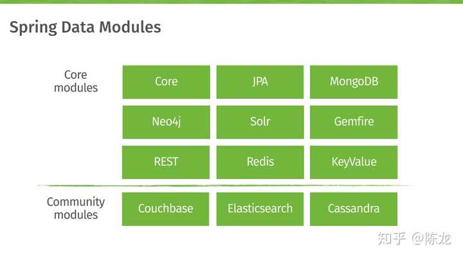This screenshot has height=258, width=463.
Task: Open the REST module box
Action: coord(166,162)
